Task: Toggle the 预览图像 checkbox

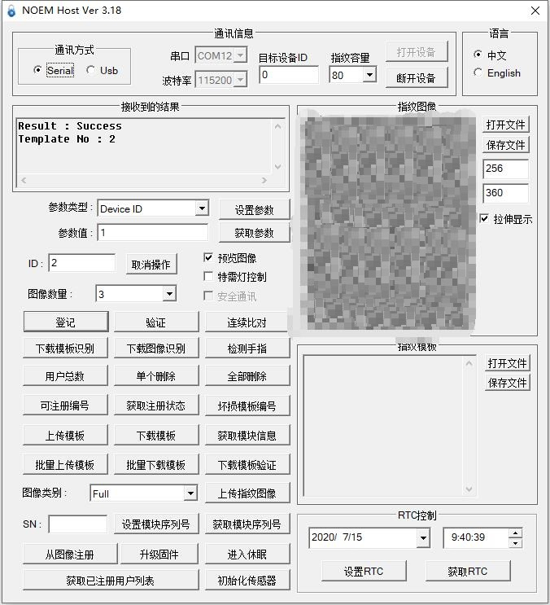Action: (x=208, y=257)
